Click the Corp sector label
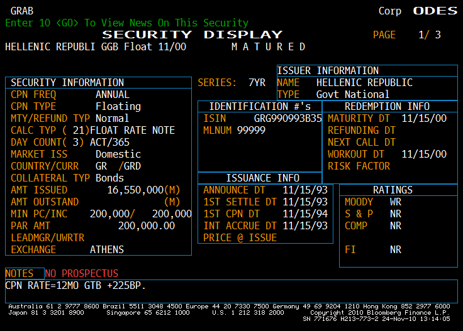The width and height of the screenshot is (463, 331). pyautogui.click(x=390, y=11)
